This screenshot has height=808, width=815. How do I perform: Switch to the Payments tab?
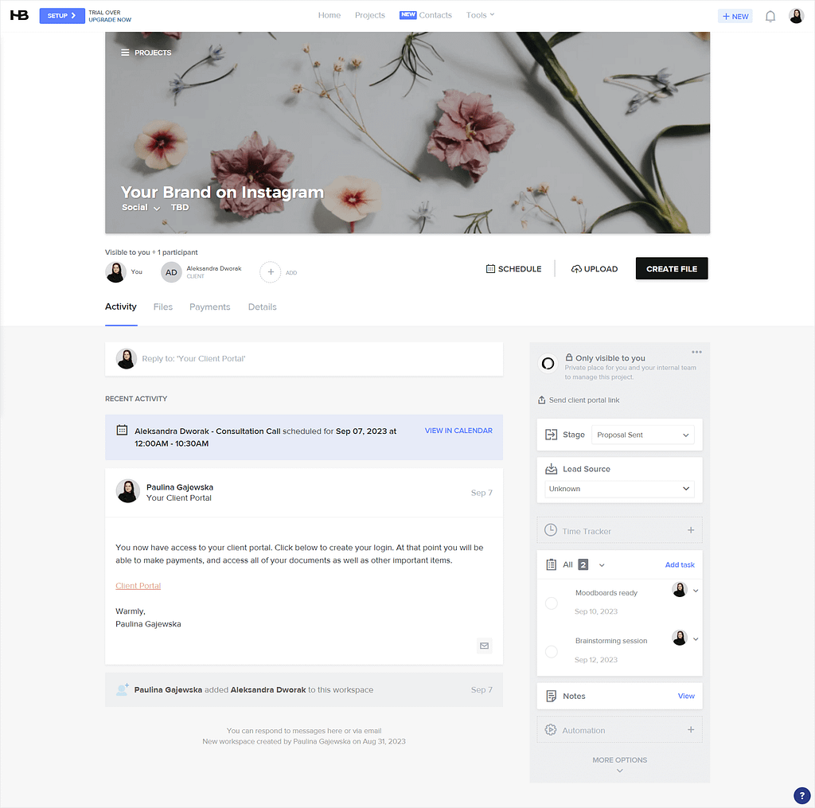pos(209,306)
